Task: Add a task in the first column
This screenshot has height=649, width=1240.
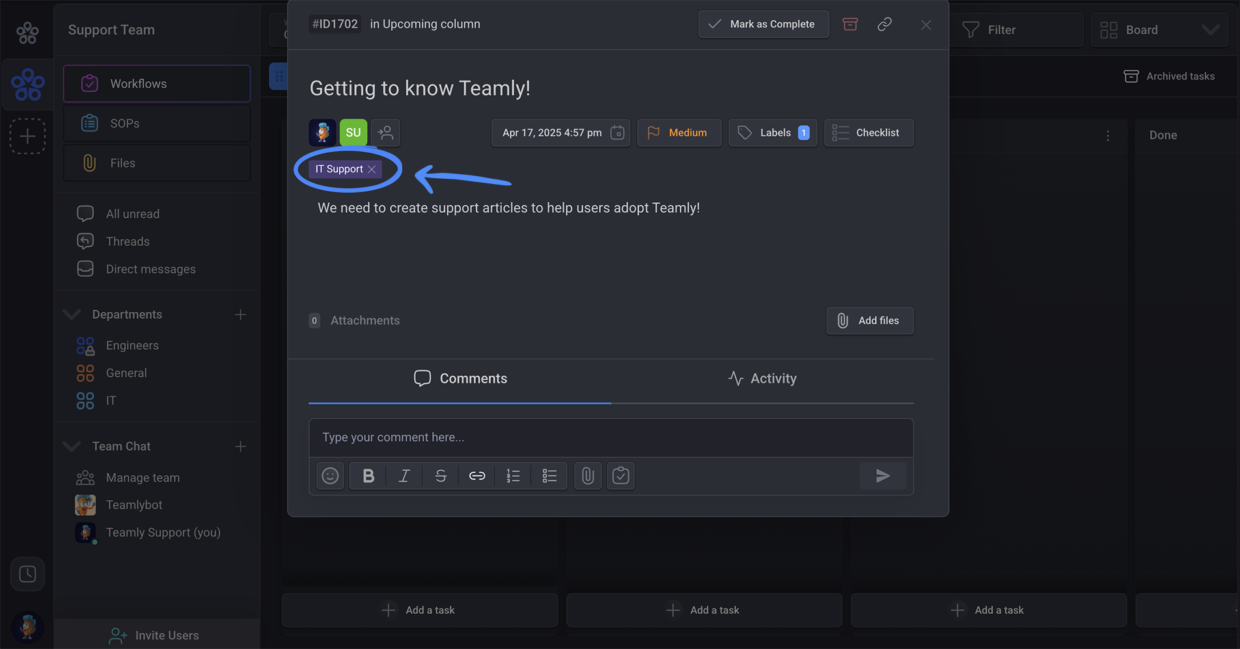Action: point(420,610)
